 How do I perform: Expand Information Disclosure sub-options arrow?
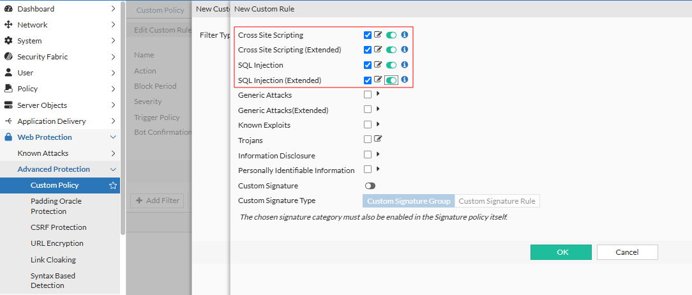378,154
